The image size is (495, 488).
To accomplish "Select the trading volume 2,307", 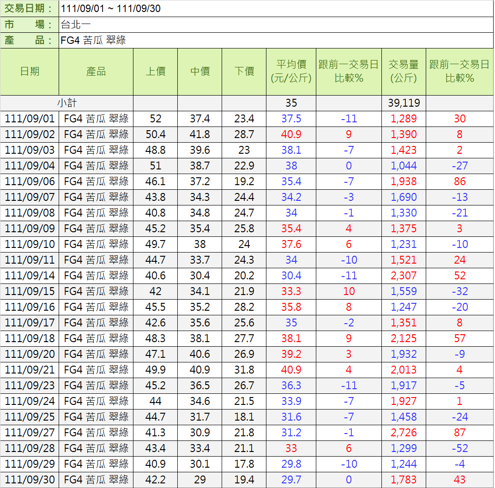I will coord(403,276).
